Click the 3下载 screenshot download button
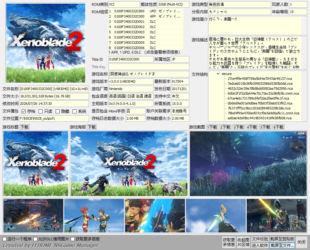 click(239, 127)
